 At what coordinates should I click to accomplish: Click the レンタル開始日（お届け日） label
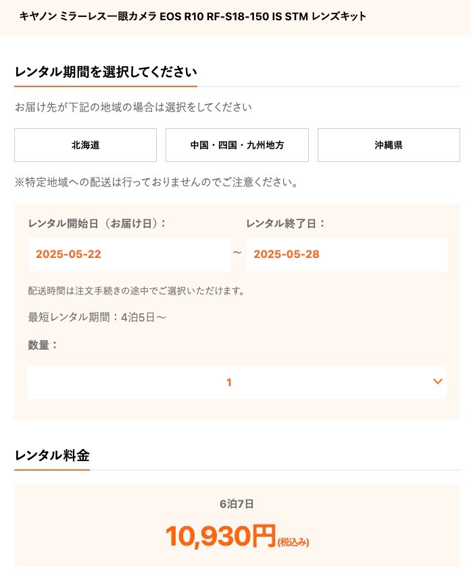[97, 224]
